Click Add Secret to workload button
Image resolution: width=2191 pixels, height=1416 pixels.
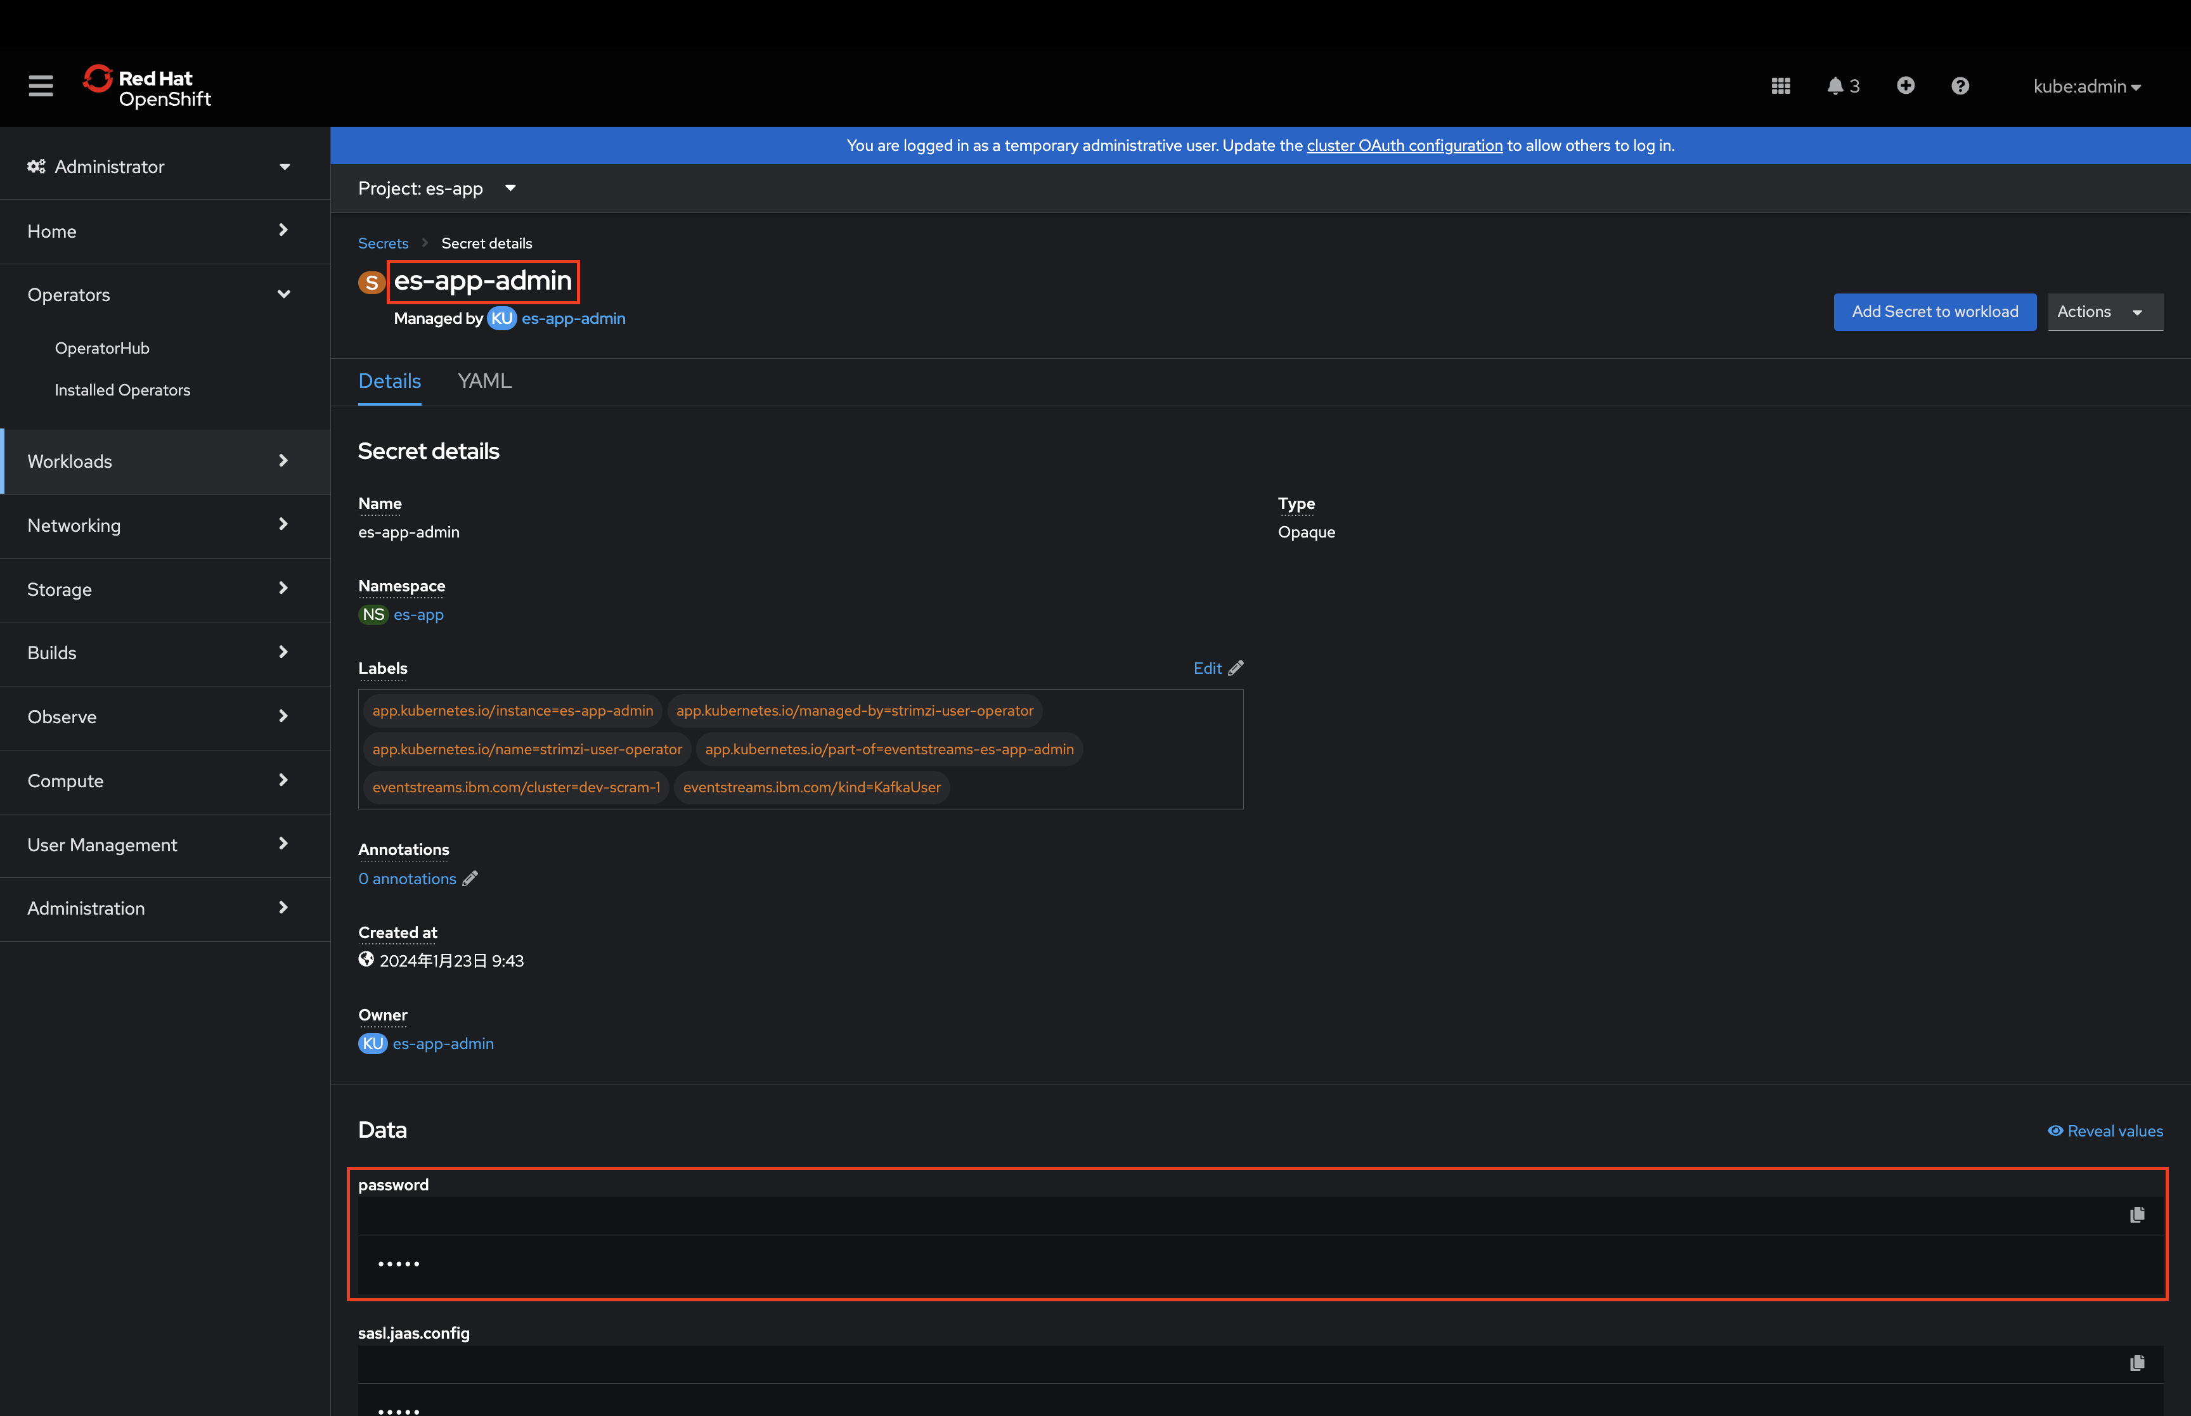click(x=1934, y=312)
